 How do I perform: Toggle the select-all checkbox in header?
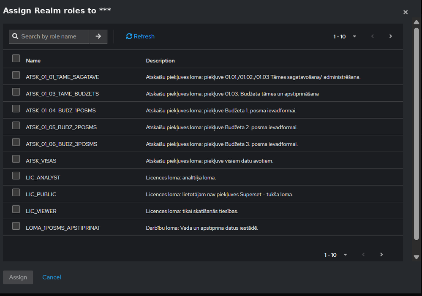16,58
